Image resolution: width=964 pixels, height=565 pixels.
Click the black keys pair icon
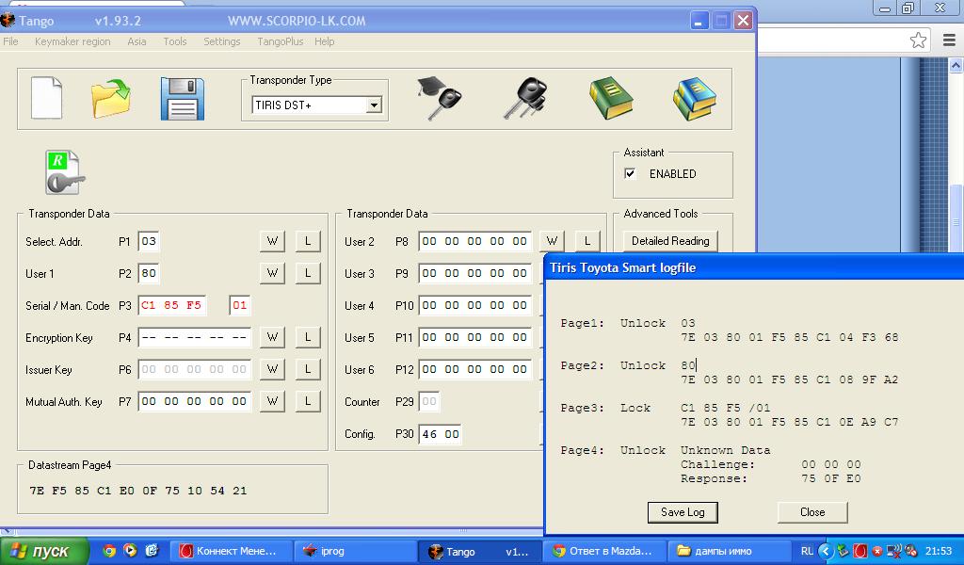point(525,98)
